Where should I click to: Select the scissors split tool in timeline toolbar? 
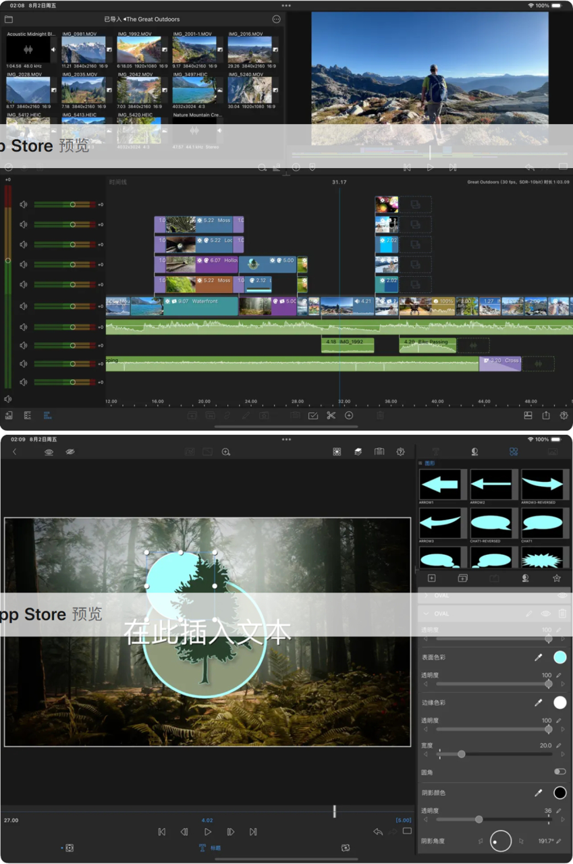pos(331,415)
